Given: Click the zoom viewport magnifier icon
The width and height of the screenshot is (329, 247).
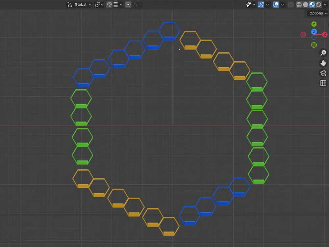Looking at the screenshot, I should [x=323, y=52].
